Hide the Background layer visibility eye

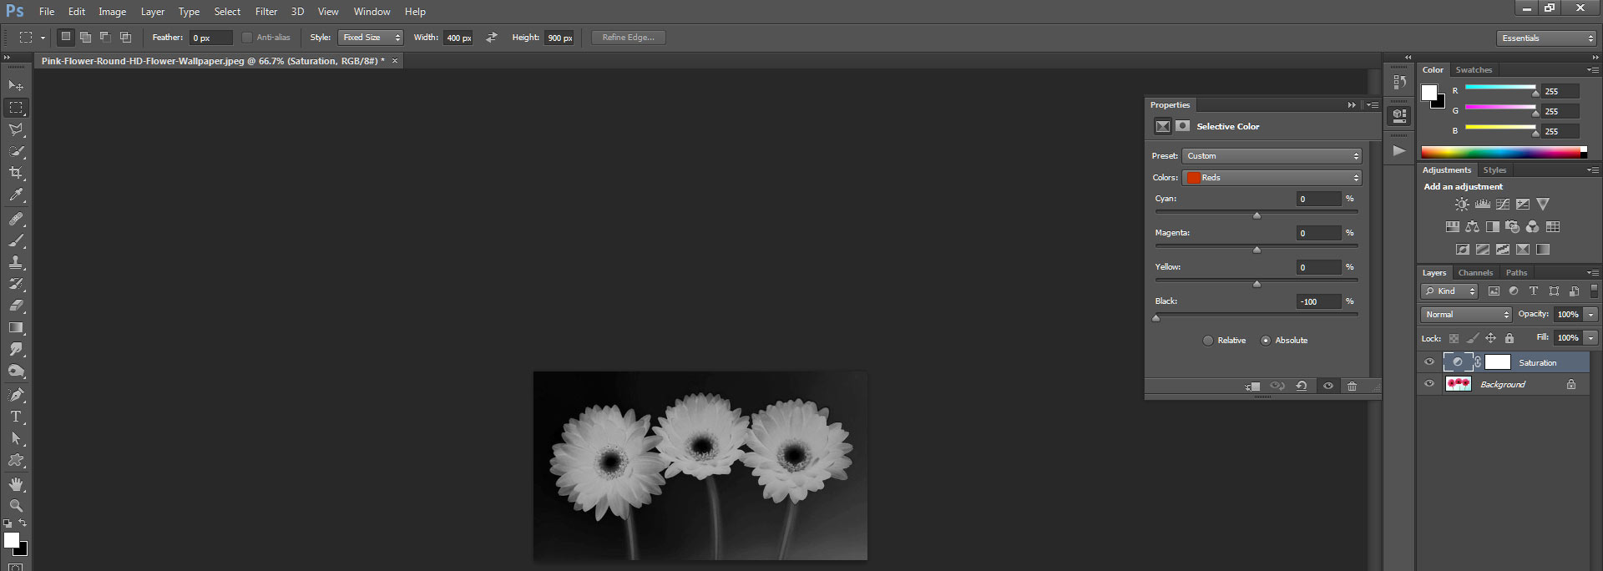click(1429, 384)
